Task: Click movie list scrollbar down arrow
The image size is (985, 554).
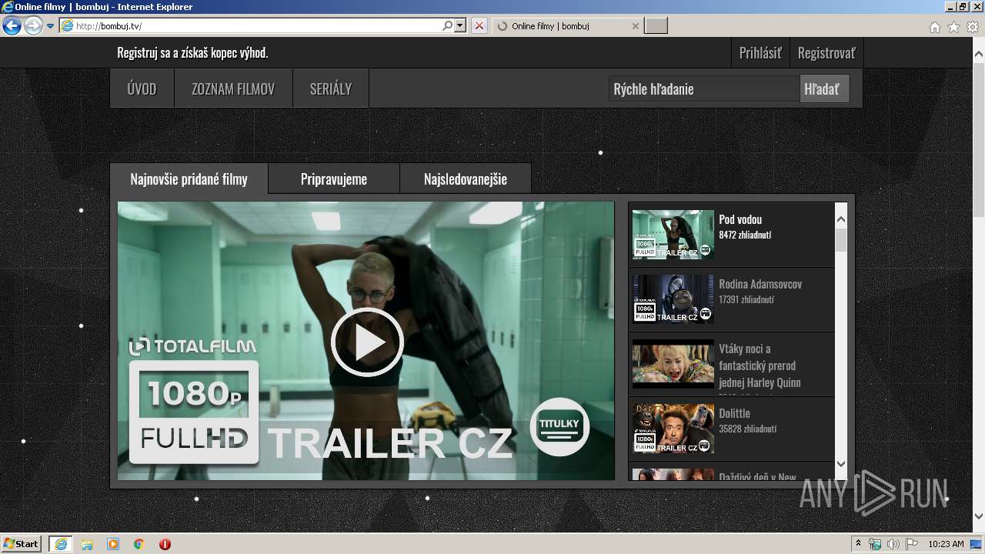Action: pos(840,463)
